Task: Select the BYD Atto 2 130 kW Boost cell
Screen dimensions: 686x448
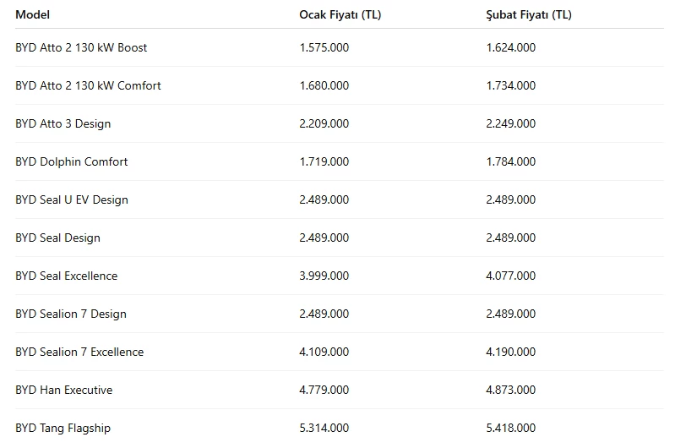Action: (81, 47)
